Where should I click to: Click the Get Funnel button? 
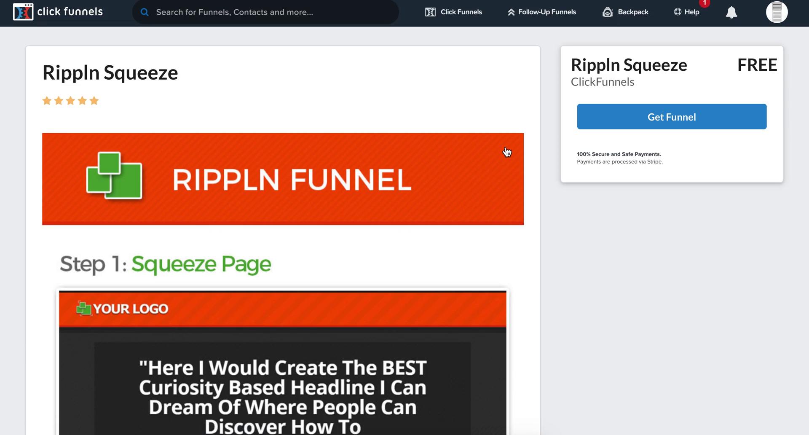pos(672,117)
